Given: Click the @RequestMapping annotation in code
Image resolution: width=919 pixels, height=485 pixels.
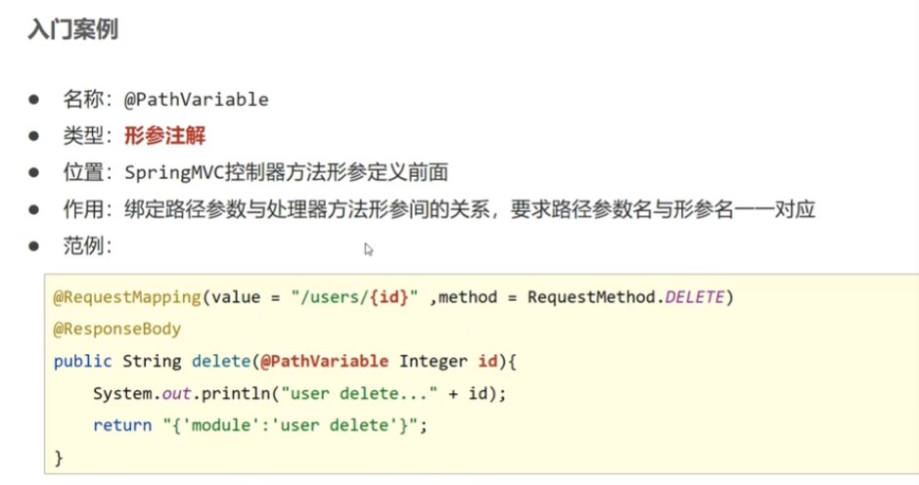Looking at the screenshot, I should 127,296.
